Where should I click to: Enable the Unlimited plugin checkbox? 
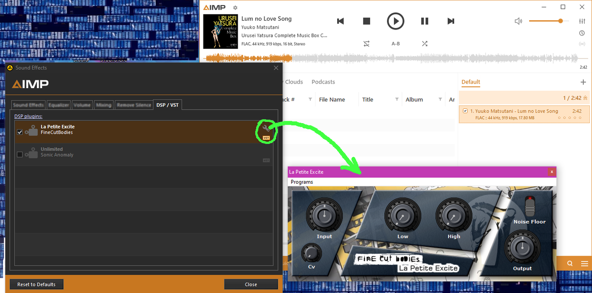pyautogui.click(x=19, y=155)
